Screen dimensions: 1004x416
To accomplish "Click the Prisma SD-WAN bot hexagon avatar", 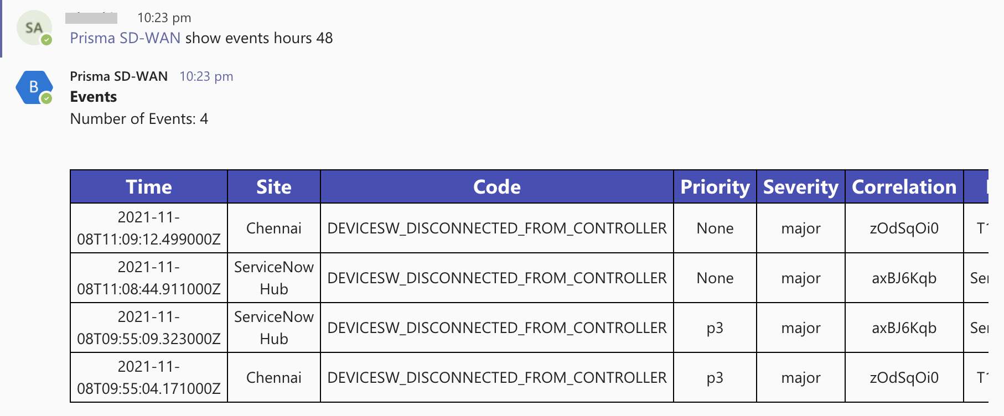I will click(34, 87).
